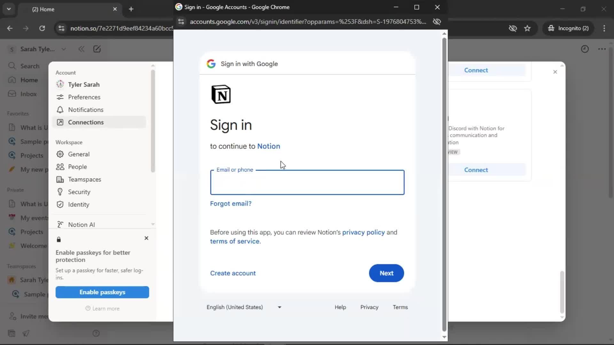The image size is (614, 345).
Task: Open Identity workspace settings
Action: pyautogui.click(x=99, y=204)
